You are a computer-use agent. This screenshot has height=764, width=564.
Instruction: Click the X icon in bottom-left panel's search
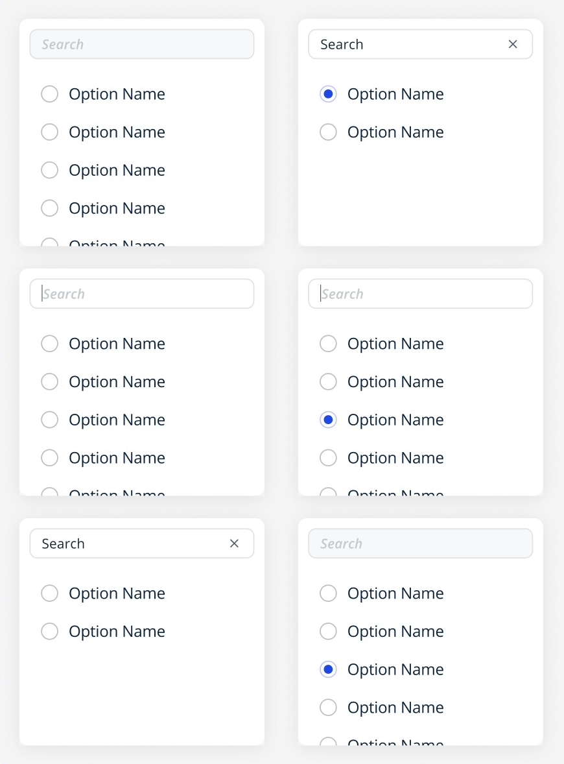(x=235, y=543)
